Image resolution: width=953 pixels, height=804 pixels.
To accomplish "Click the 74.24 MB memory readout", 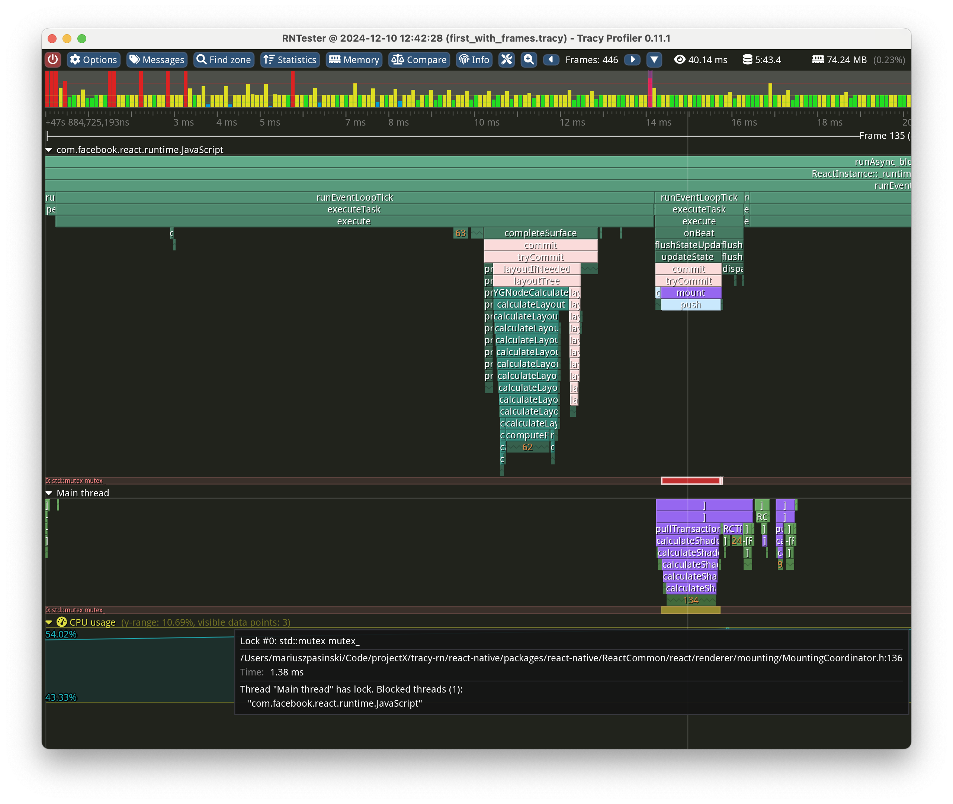I will point(847,60).
